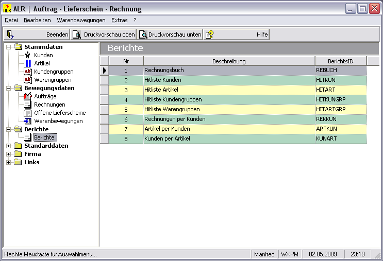The width and height of the screenshot is (383, 261).
Task: Collapse the Stammdaten tree node
Action: tap(8, 47)
